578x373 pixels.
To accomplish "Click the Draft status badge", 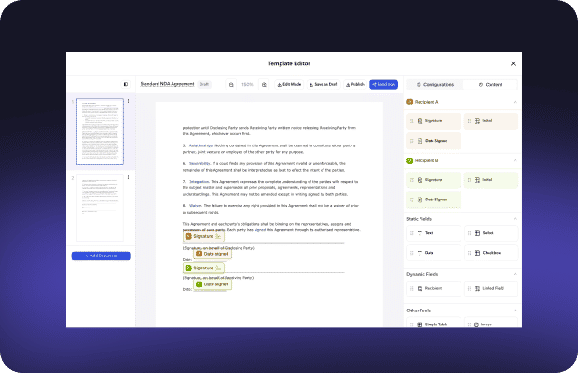I will 204,84.
